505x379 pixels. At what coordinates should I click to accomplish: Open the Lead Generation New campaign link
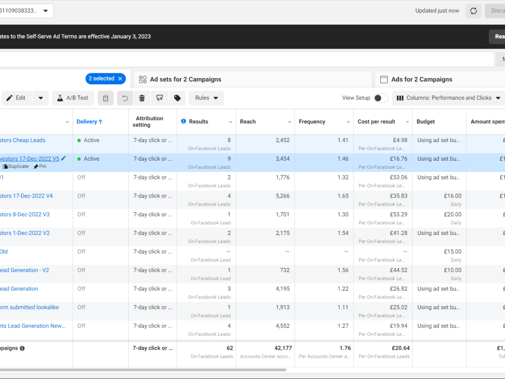pyautogui.click(x=32, y=326)
